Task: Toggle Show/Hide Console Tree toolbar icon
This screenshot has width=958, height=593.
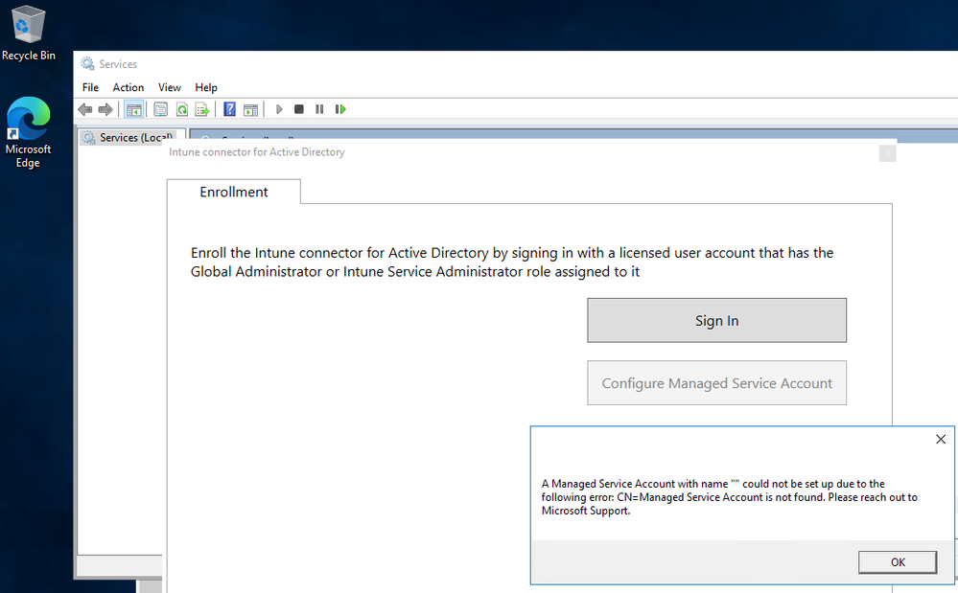Action: pyautogui.click(x=134, y=109)
